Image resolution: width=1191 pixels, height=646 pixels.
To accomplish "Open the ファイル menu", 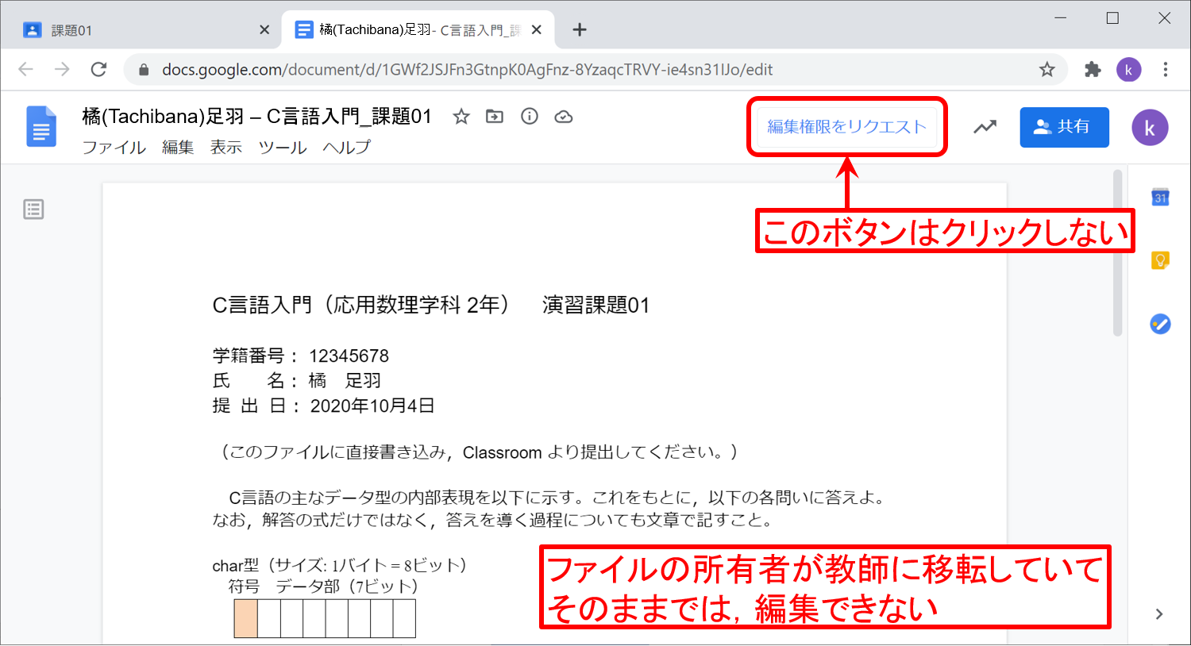I will pos(114,148).
